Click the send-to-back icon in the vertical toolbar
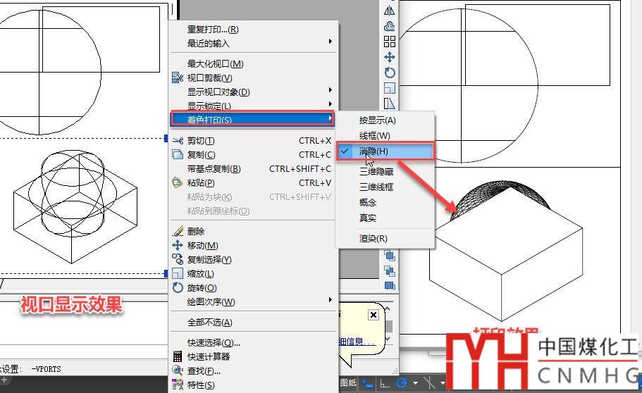The image size is (642, 393). pyautogui.click(x=390, y=271)
